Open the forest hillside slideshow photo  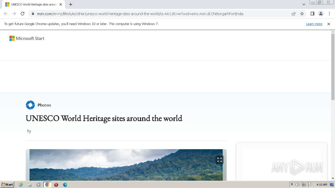click(126, 165)
